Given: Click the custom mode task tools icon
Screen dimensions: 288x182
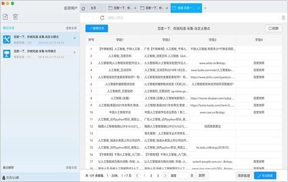Looking at the screenshot, I should (x=7, y=39).
